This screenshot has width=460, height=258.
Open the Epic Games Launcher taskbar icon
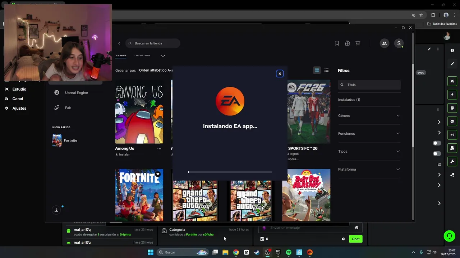[278, 252]
